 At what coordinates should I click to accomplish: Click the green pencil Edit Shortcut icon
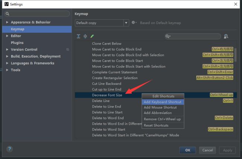coord(92,36)
